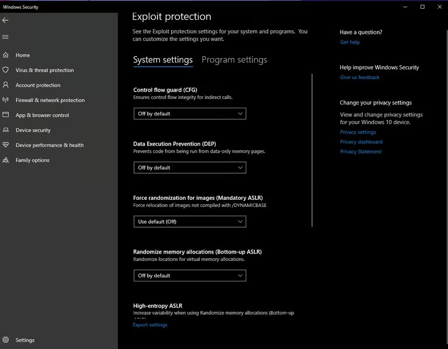Click the Firewall & network protection icon

click(6, 100)
